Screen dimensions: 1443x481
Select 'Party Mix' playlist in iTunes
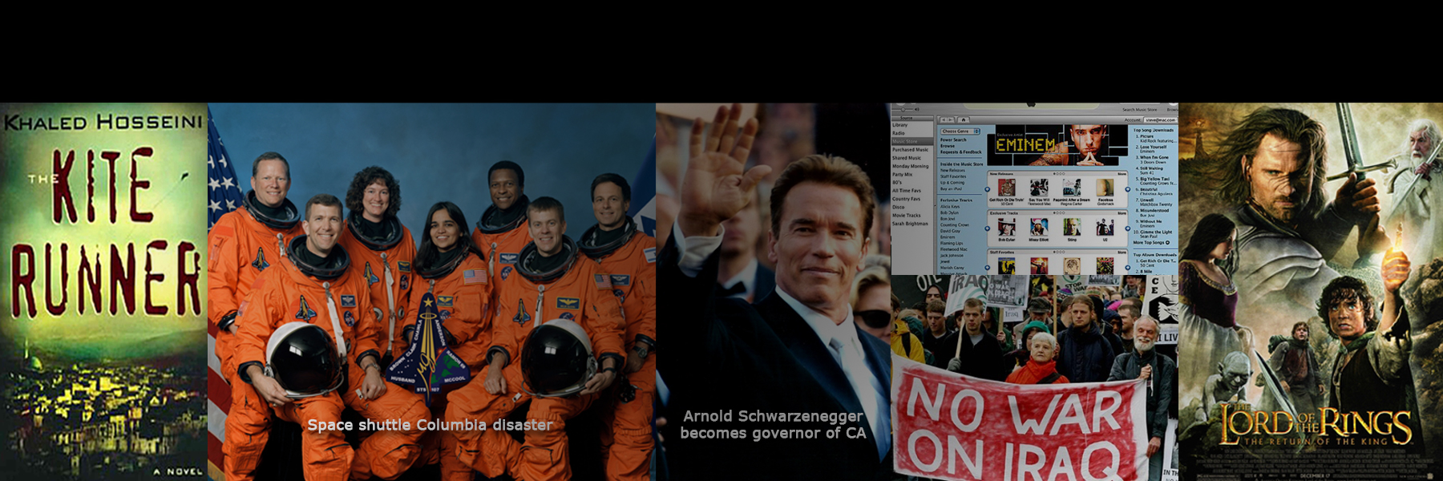click(x=903, y=174)
